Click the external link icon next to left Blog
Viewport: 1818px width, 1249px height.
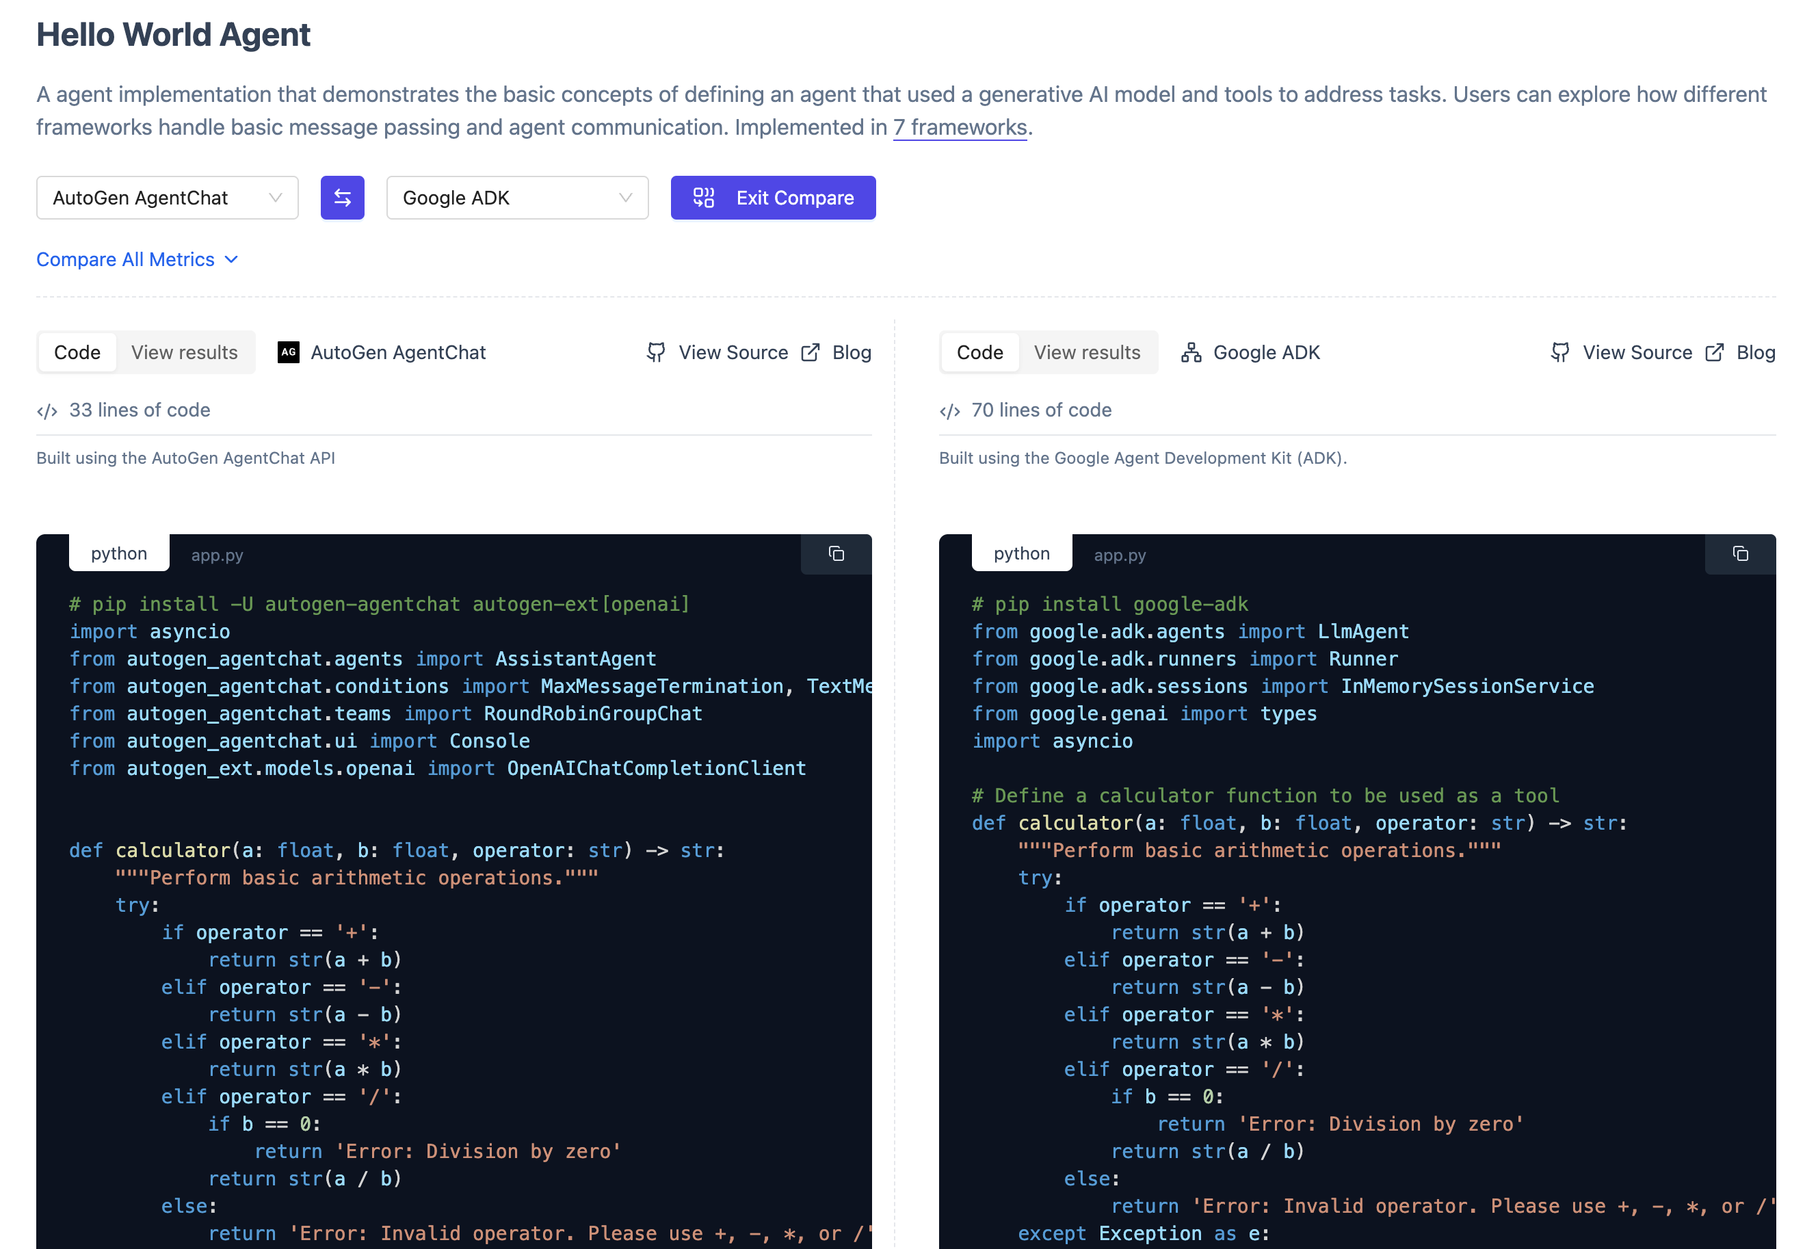tap(809, 352)
